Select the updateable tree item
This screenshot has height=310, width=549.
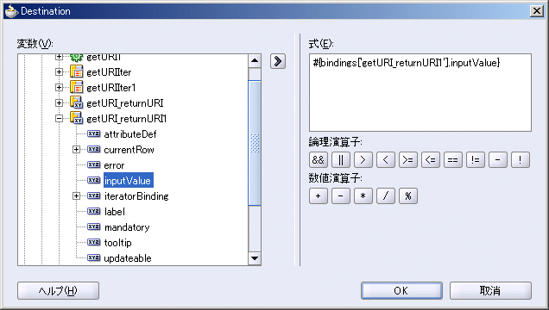(x=128, y=258)
